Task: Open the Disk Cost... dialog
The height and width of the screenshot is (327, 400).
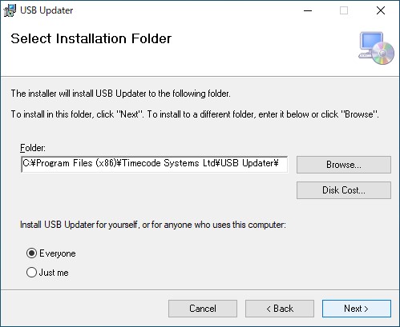Action: coord(344,190)
